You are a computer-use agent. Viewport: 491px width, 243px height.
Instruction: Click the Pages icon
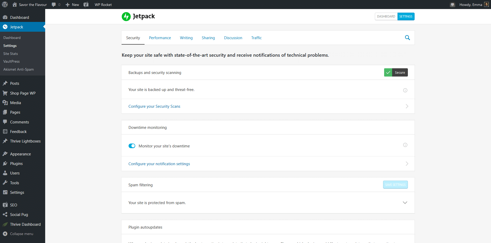(5, 112)
